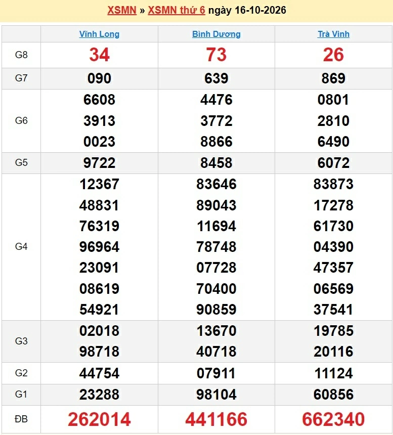Click Bình Dương special prize 441166
Viewport: 393px width, 435px height.
(216, 419)
